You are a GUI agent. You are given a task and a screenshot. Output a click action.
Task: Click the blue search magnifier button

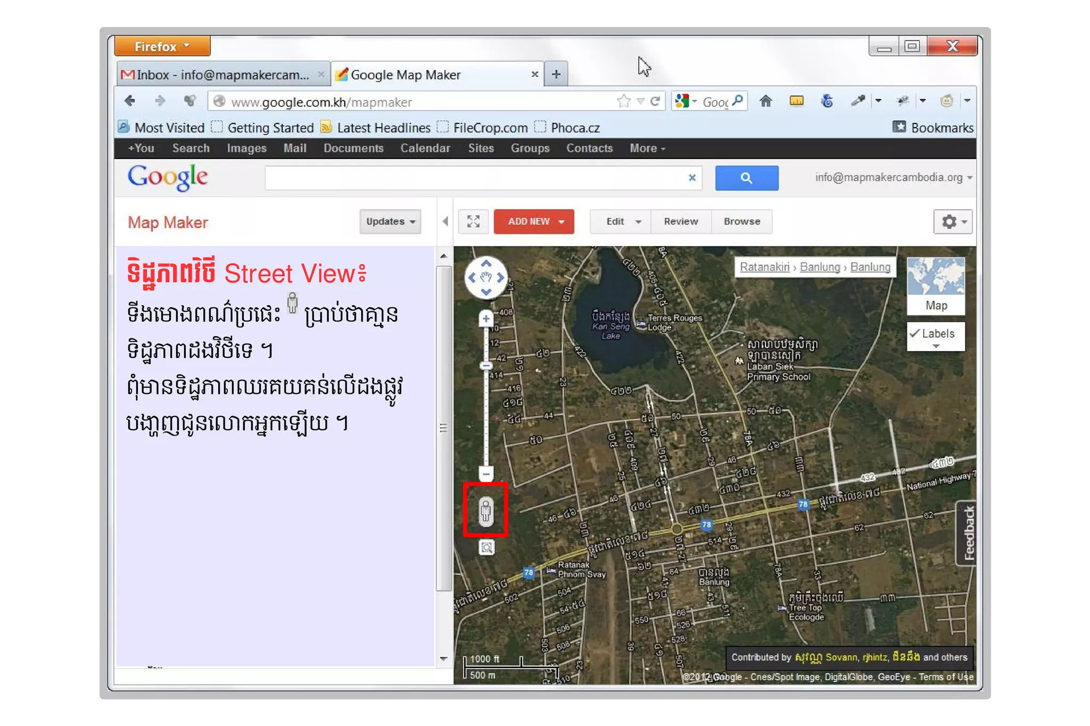[x=746, y=178]
